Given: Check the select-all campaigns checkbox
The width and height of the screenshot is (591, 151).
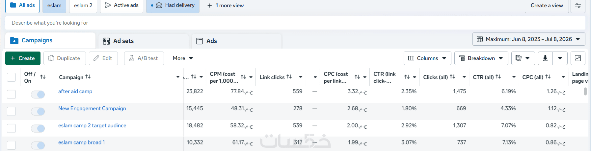Looking at the screenshot, I should 12,77.
